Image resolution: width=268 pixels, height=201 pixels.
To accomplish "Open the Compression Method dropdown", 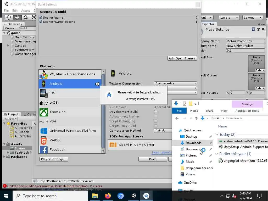I will tap(163, 131).
